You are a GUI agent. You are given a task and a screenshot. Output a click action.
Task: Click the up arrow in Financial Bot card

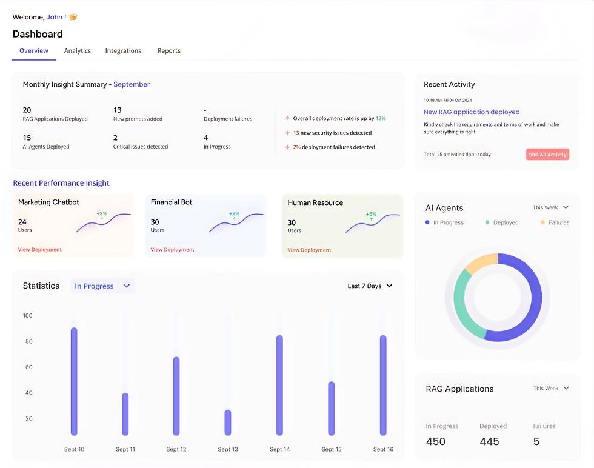[235, 219]
